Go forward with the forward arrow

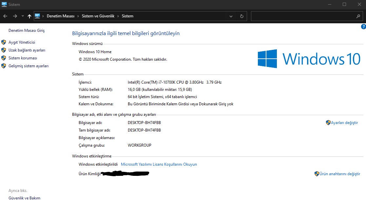coord(15,16)
